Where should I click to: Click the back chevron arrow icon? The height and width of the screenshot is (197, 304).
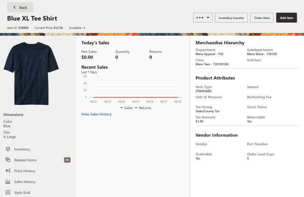14,7
